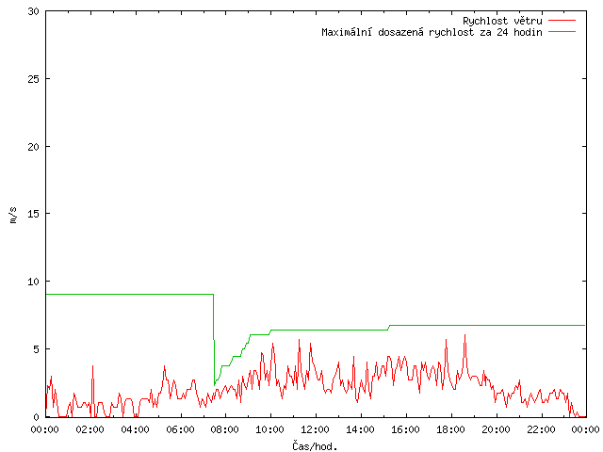This screenshot has width=603, height=452.
Task: Click the green legend line sample
Action: click(562, 32)
